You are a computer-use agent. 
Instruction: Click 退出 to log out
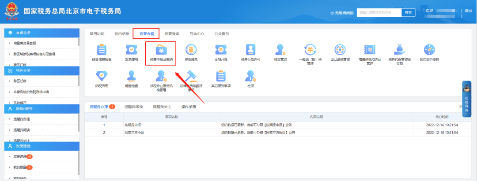[x=468, y=11]
